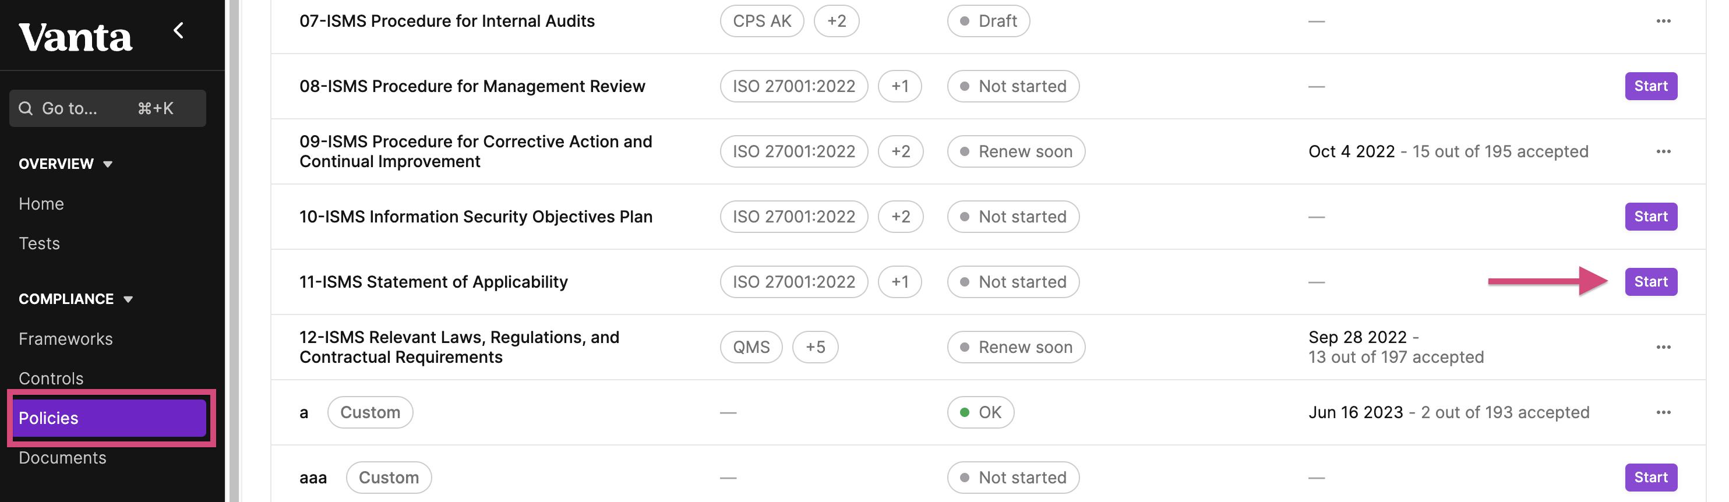Screen dimensions: 1729x502
Task: Expand +2 frameworks for 09-ISMS Corrective Action
Action: tap(901, 151)
